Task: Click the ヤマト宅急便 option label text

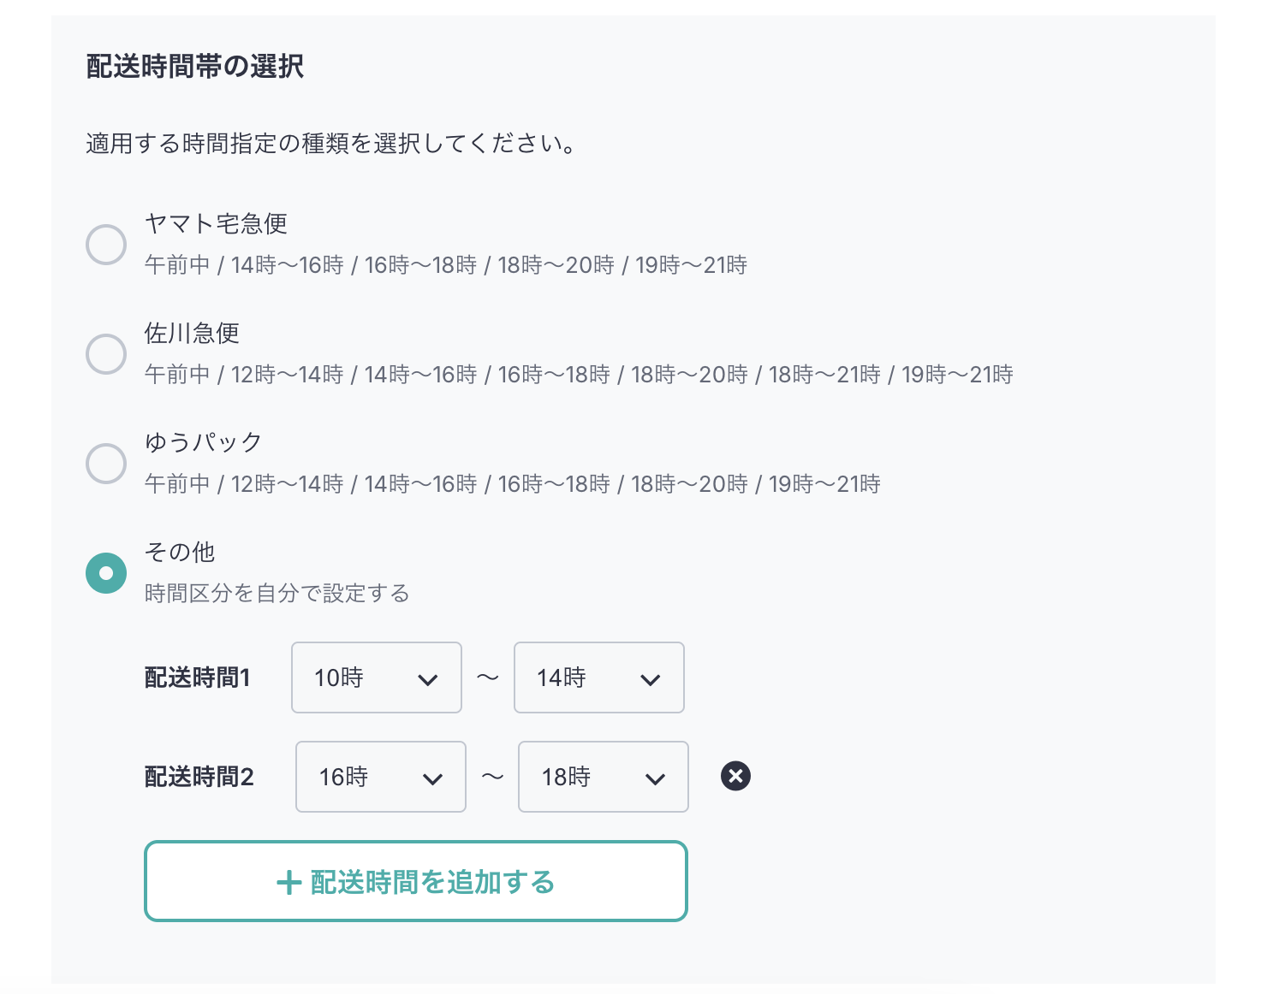Action: pos(216,223)
